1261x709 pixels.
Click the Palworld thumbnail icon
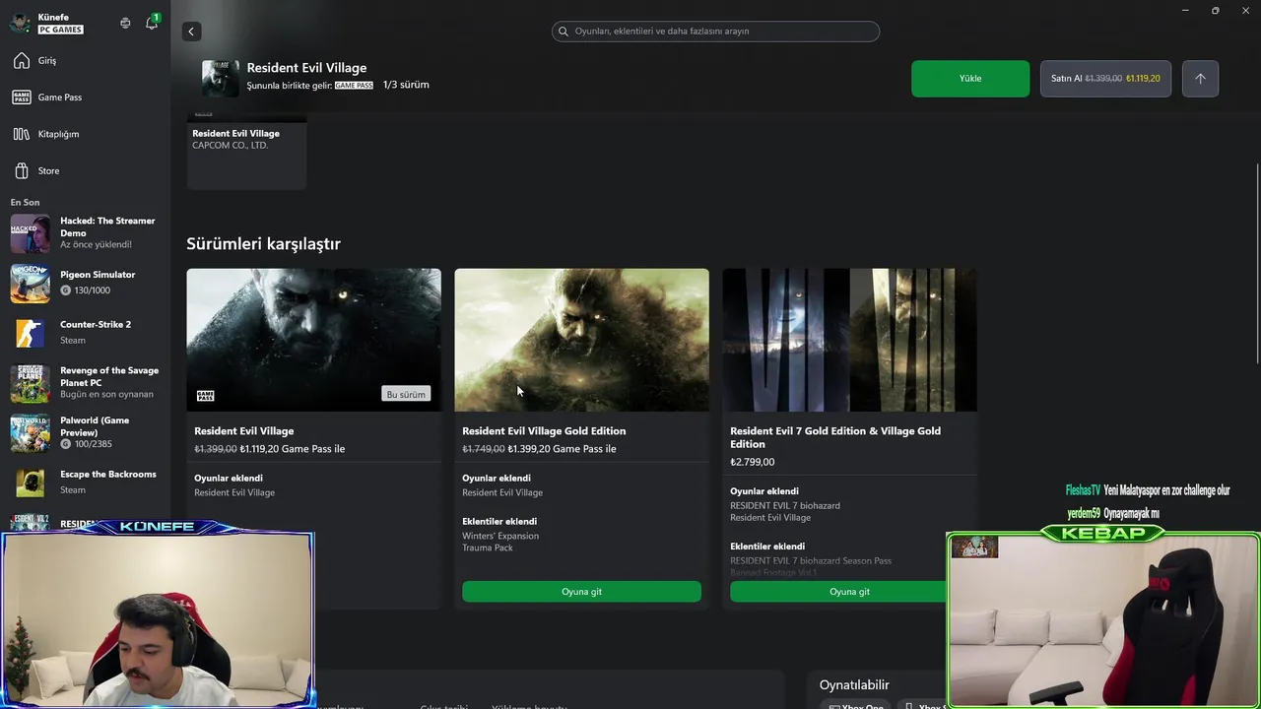point(30,433)
